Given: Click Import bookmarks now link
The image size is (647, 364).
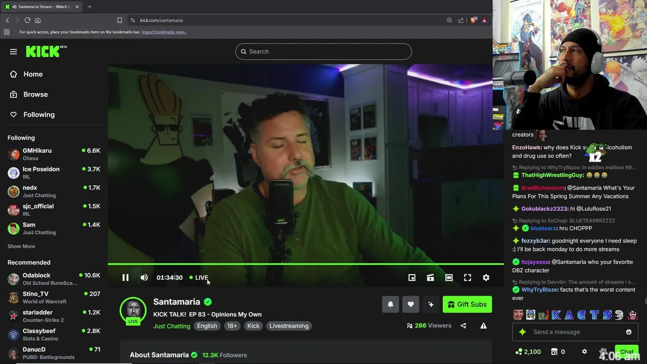Looking at the screenshot, I should click(164, 32).
